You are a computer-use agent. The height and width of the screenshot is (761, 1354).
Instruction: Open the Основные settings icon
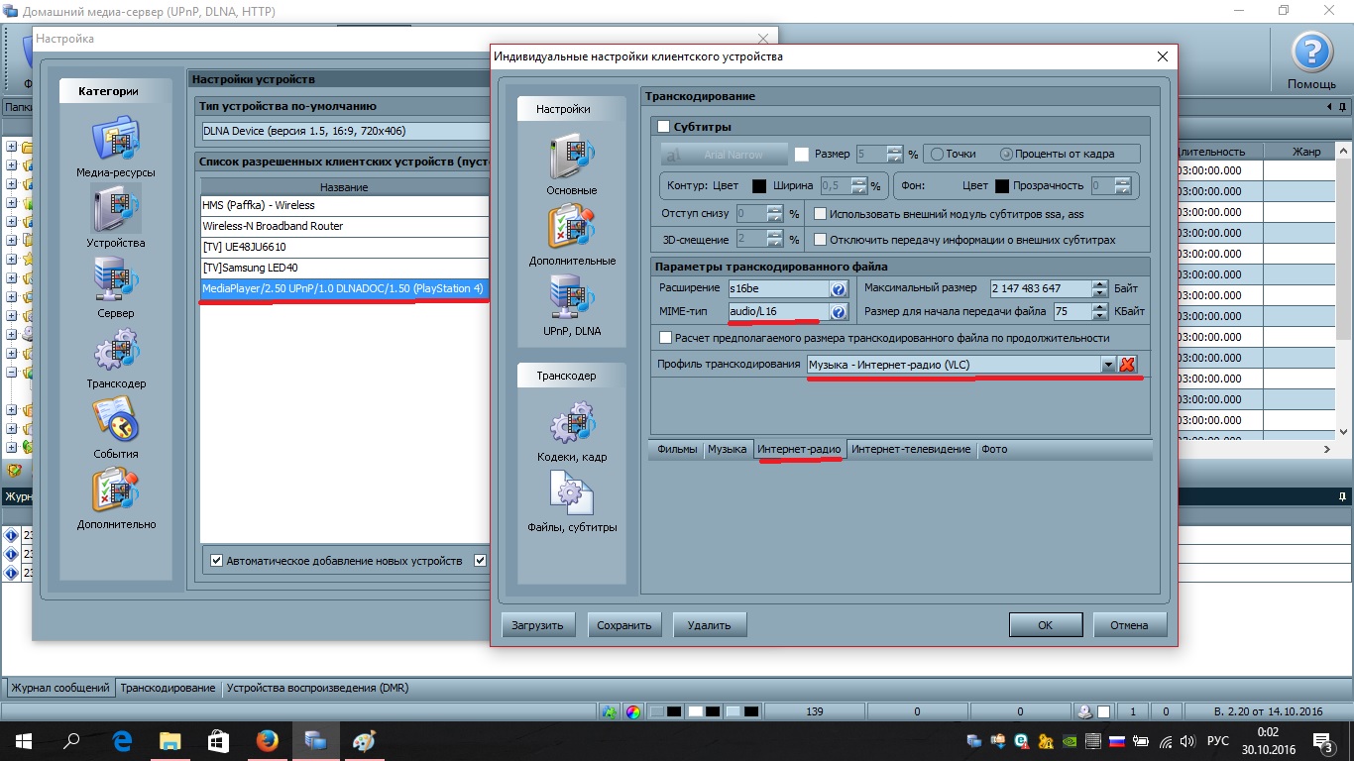click(571, 159)
